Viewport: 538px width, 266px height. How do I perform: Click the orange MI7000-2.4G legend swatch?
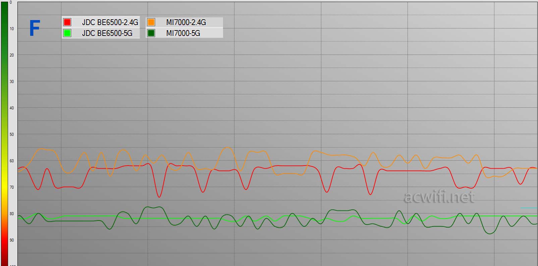point(151,22)
